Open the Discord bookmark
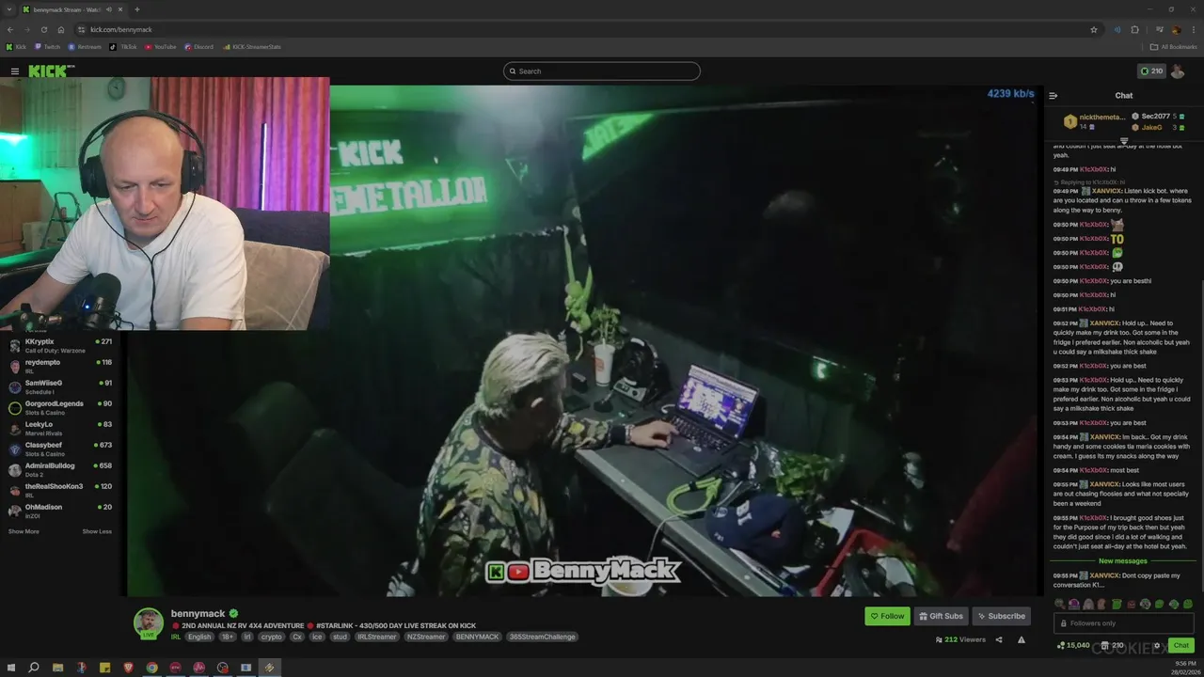This screenshot has height=677, width=1204. (x=198, y=46)
